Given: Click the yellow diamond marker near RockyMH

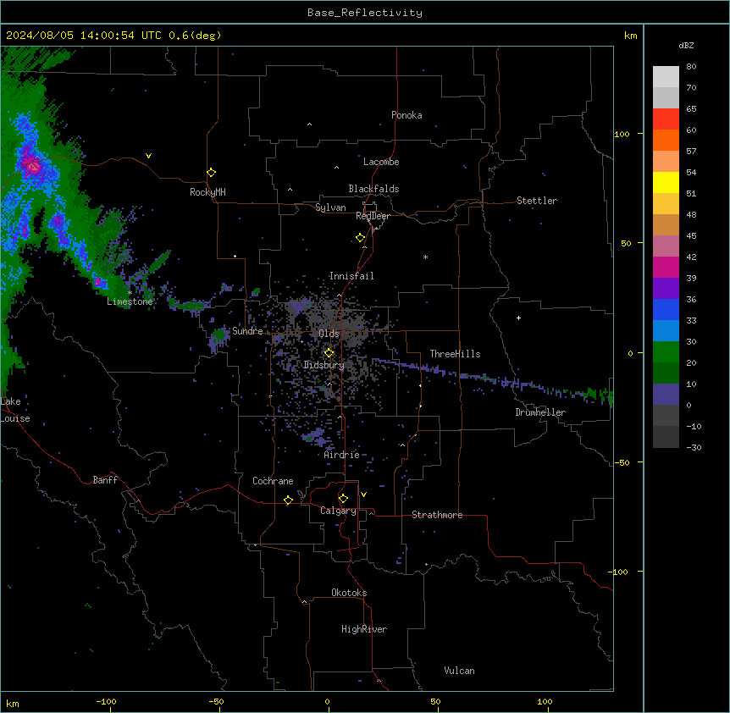Looking at the screenshot, I should point(212,173).
